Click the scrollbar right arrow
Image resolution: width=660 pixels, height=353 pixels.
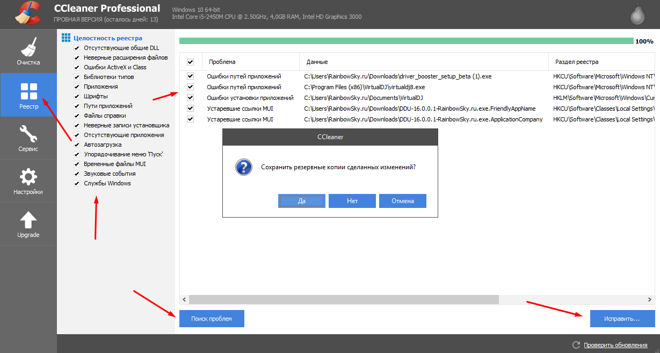click(650, 299)
